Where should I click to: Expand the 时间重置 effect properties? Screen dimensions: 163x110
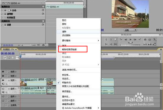[x=2, y=17]
